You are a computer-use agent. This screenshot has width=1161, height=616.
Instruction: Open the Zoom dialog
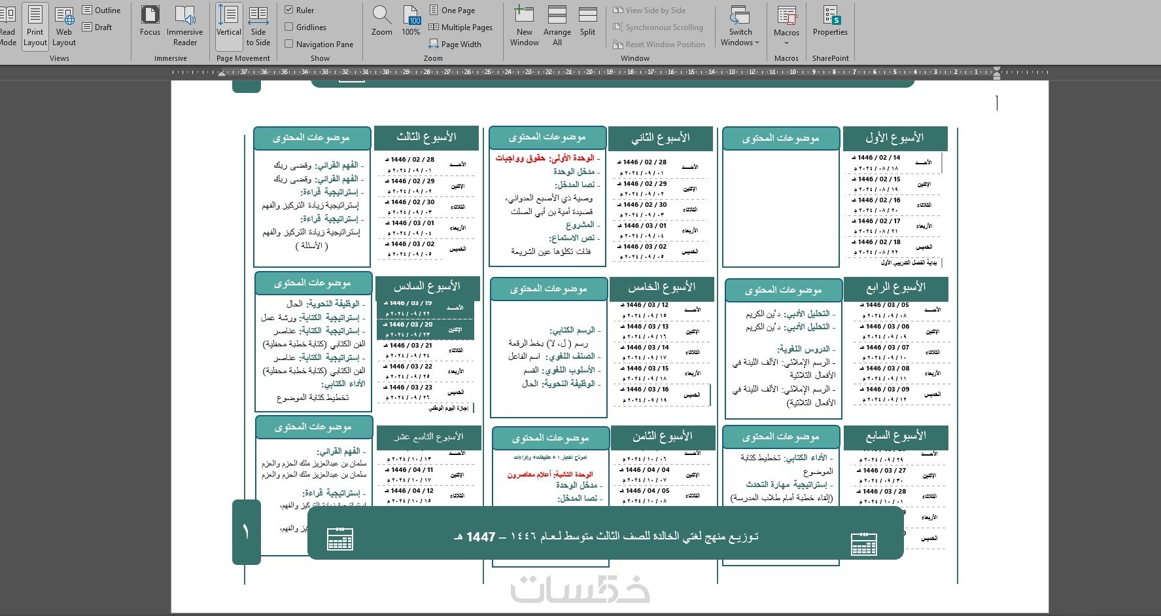point(382,22)
